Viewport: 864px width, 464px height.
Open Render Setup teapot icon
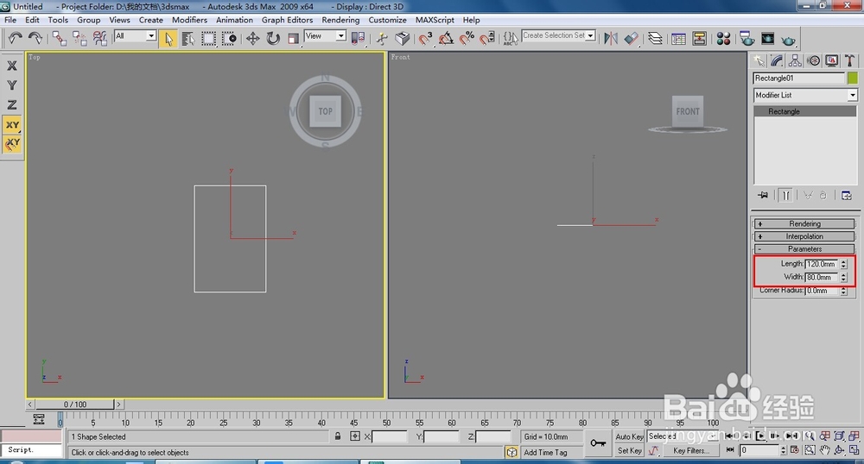coord(747,39)
